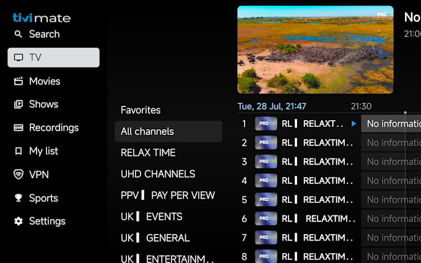The width and height of the screenshot is (421, 263).
Task: Click channel 5 No information program cell
Action: click(391, 200)
